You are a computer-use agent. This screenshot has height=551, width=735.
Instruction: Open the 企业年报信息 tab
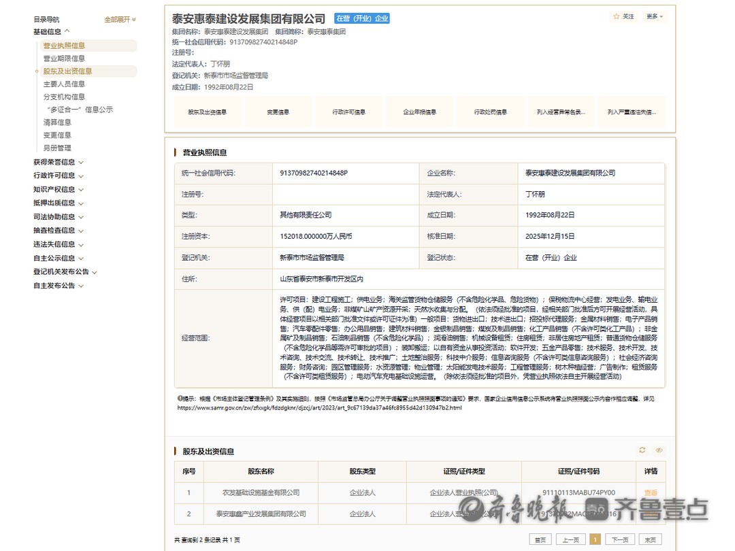coord(419,112)
